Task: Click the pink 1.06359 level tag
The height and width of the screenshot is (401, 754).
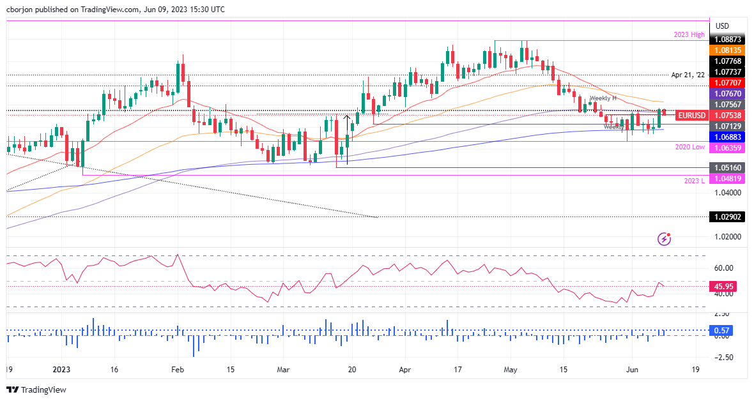Action: 727,148
